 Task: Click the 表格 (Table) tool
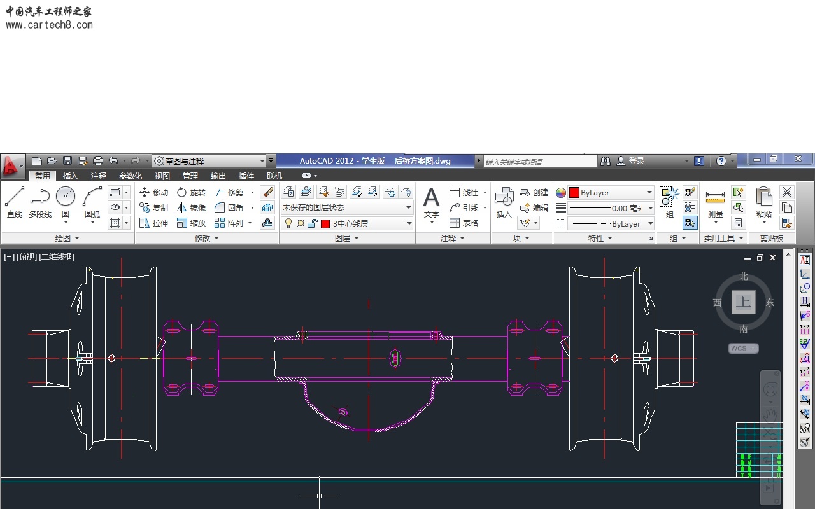pos(464,223)
